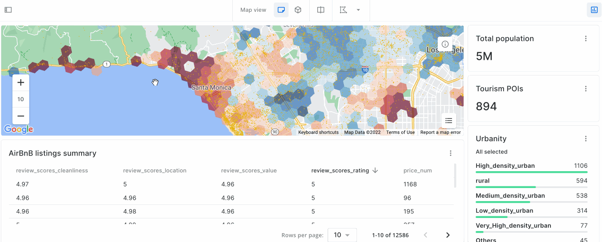Go to next table page
The width and height of the screenshot is (602, 242).
tap(448, 235)
